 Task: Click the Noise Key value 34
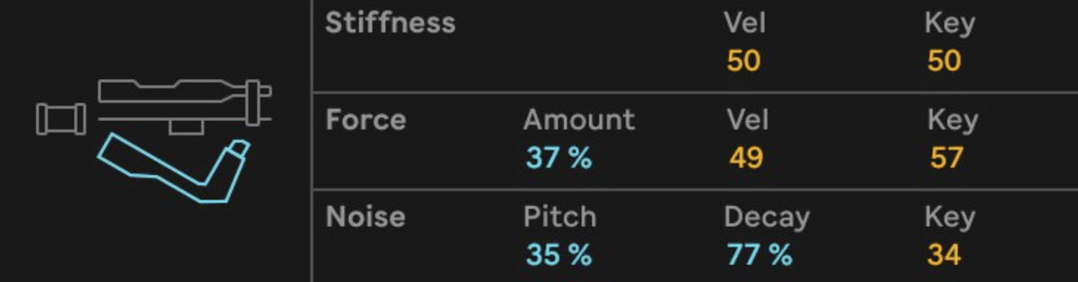(x=944, y=255)
